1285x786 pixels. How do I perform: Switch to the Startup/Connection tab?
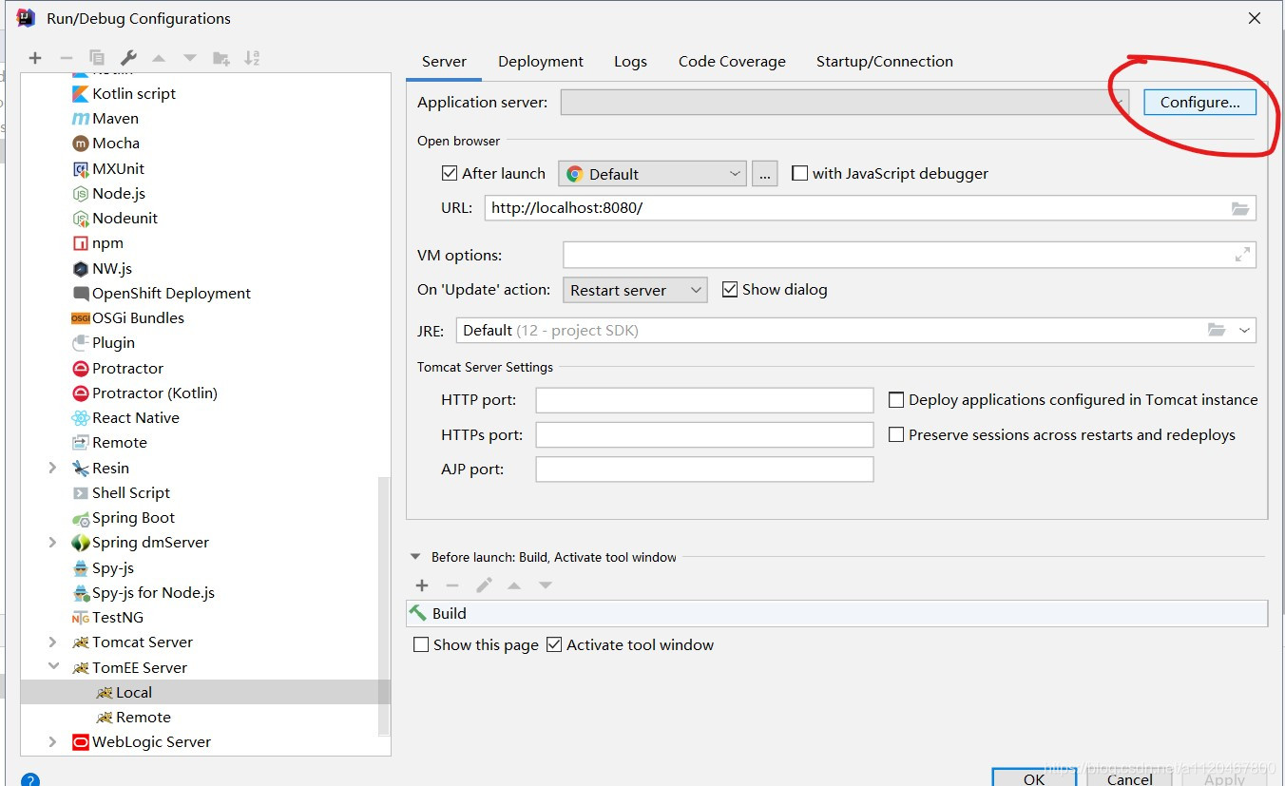point(885,61)
